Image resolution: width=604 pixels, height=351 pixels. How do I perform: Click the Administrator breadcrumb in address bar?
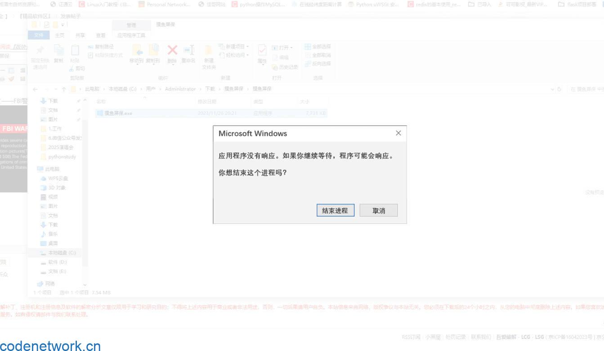pyautogui.click(x=180, y=89)
